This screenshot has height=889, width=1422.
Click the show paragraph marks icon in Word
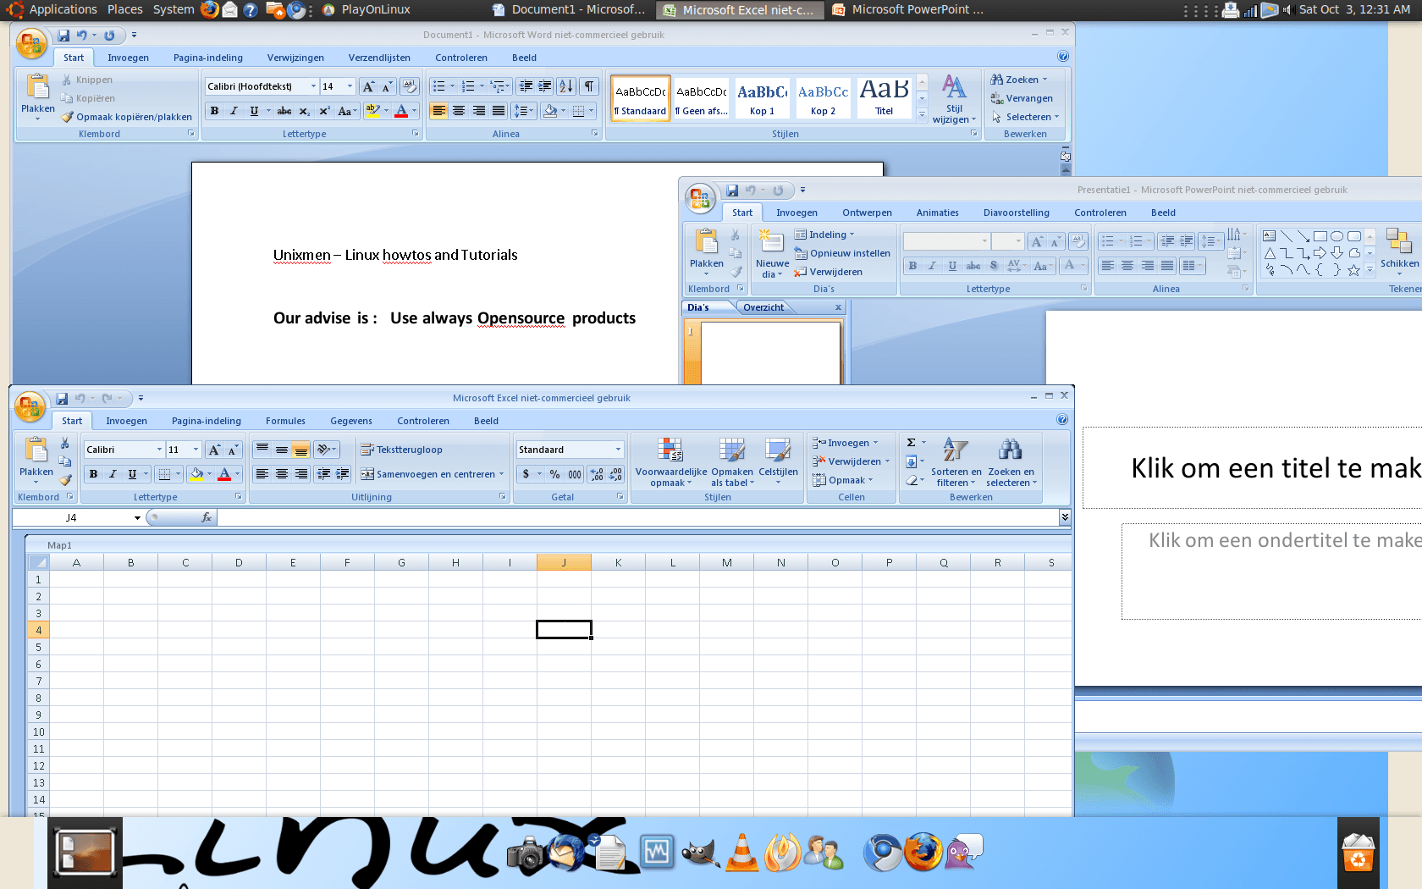point(589,86)
